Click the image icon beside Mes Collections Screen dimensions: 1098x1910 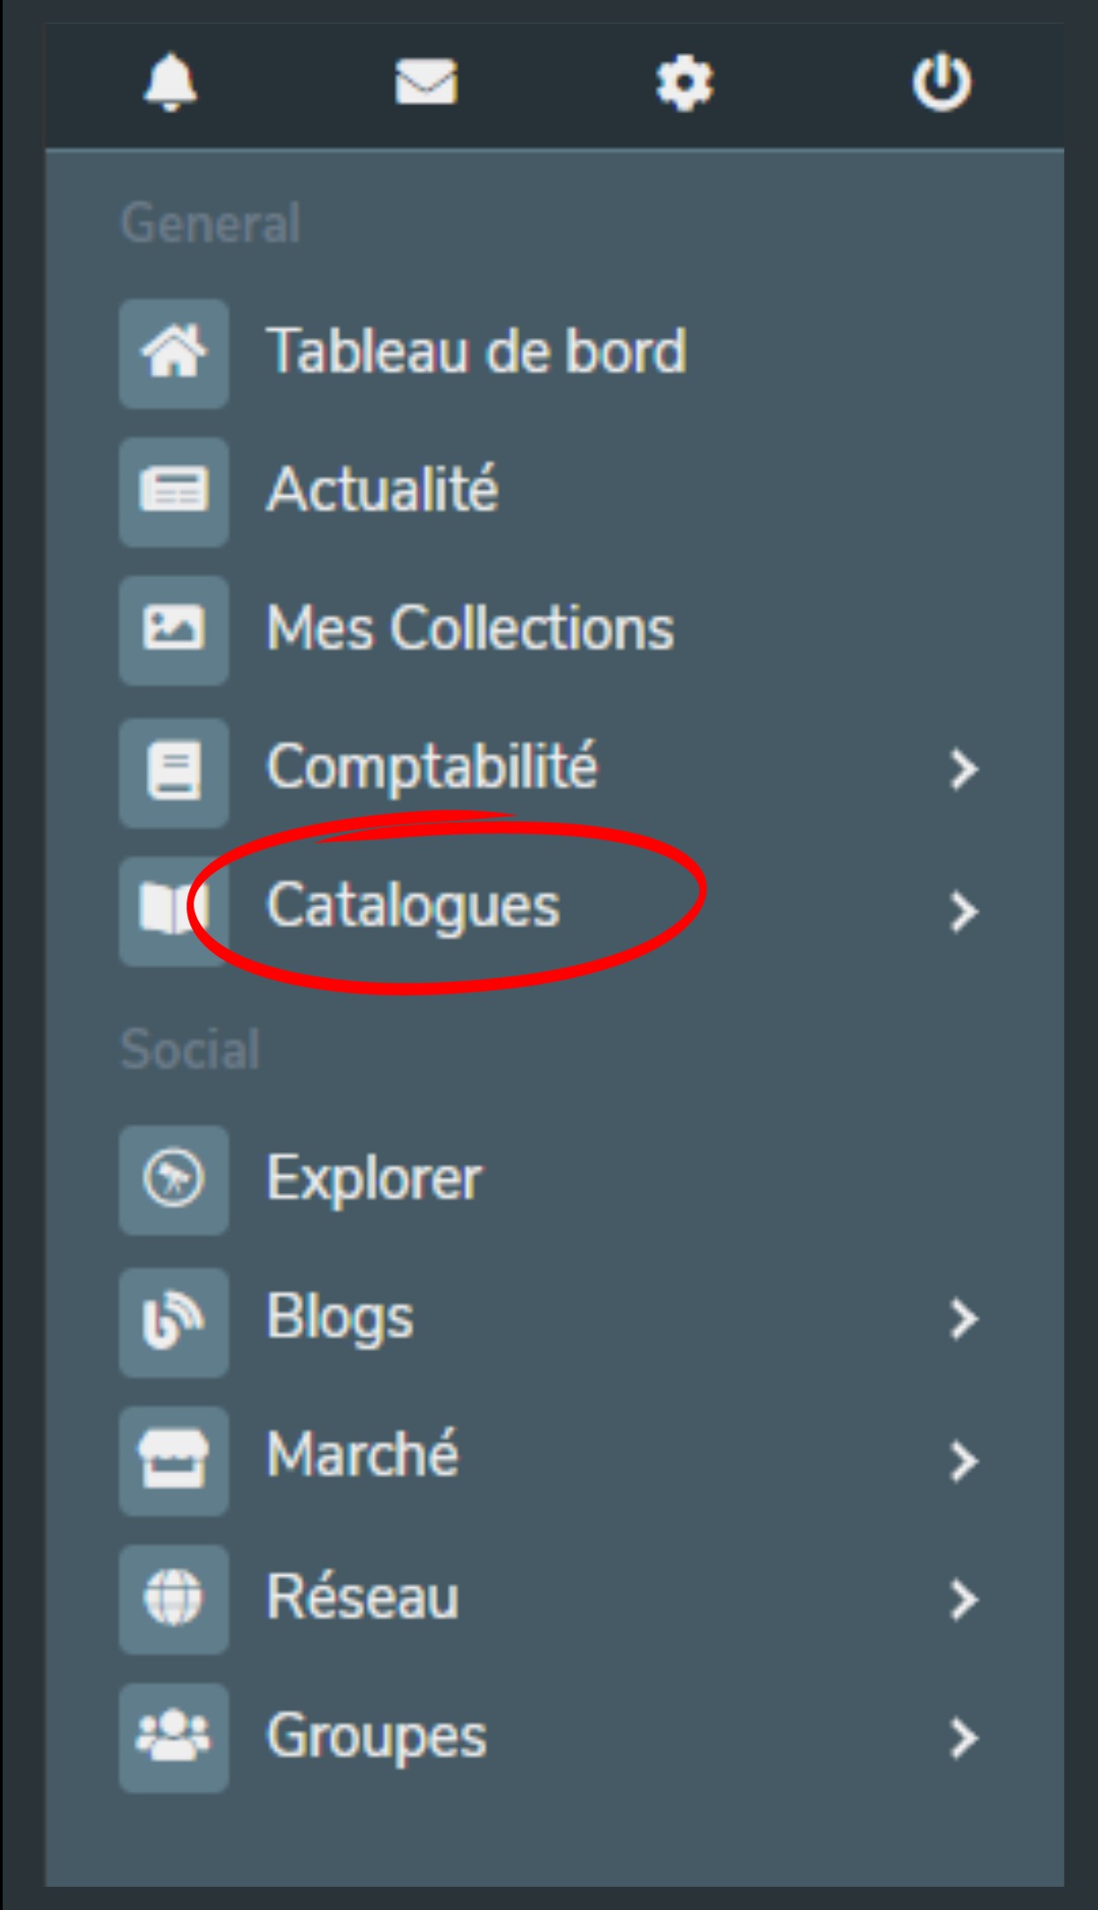coord(174,630)
